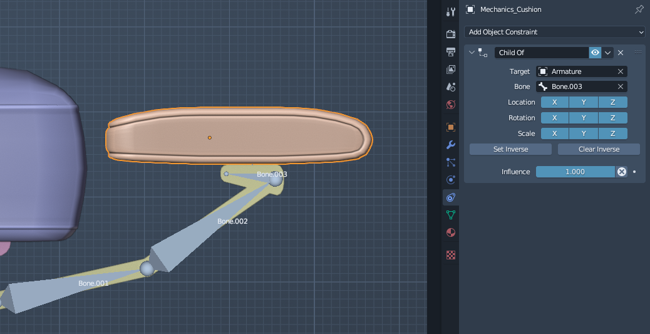The image size is (650, 334).
Task: Open the Texture properties checker icon
Action: 450,255
